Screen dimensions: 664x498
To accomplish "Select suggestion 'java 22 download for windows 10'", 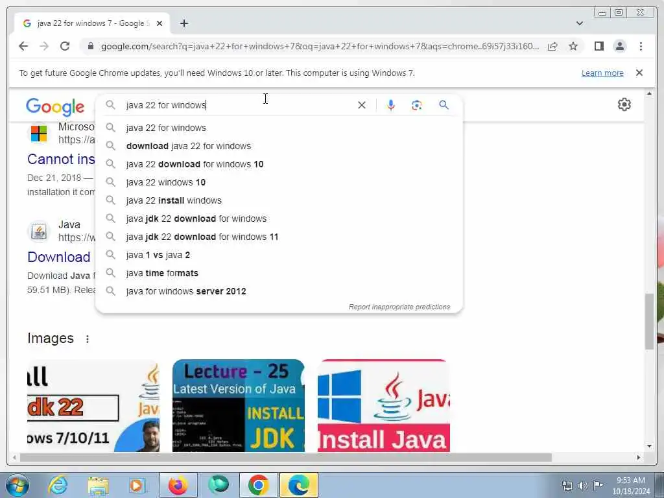I will click(x=279, y=164).
